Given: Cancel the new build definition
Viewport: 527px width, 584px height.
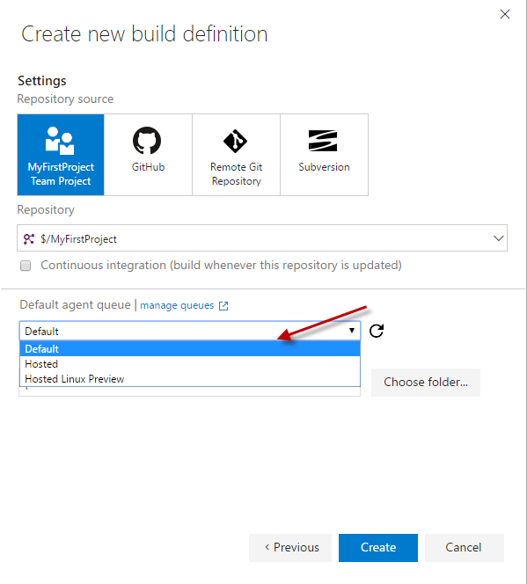Looking at the screenshot, I should click(x=464, y=547).
